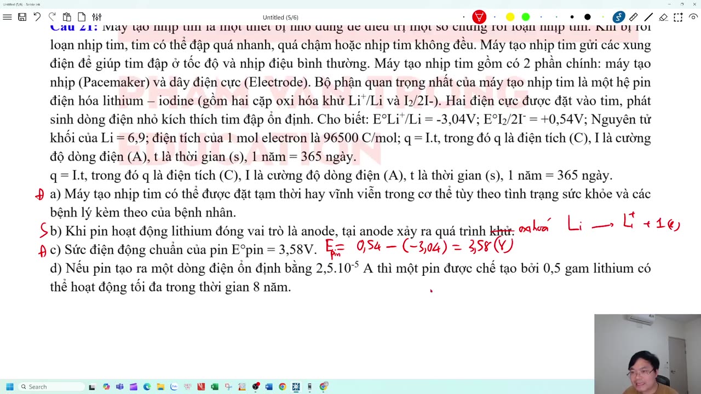Add a new page icon

(82, 17)
